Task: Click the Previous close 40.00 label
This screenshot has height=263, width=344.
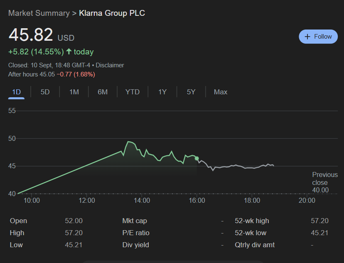Action: click(x=325, y=182)
